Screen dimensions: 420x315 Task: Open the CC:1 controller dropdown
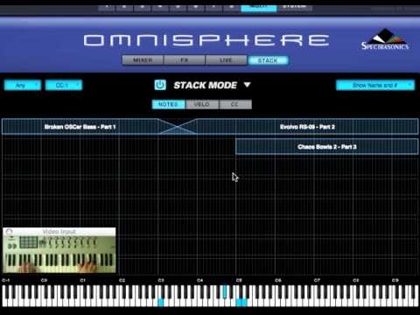(x=64, y=85)
